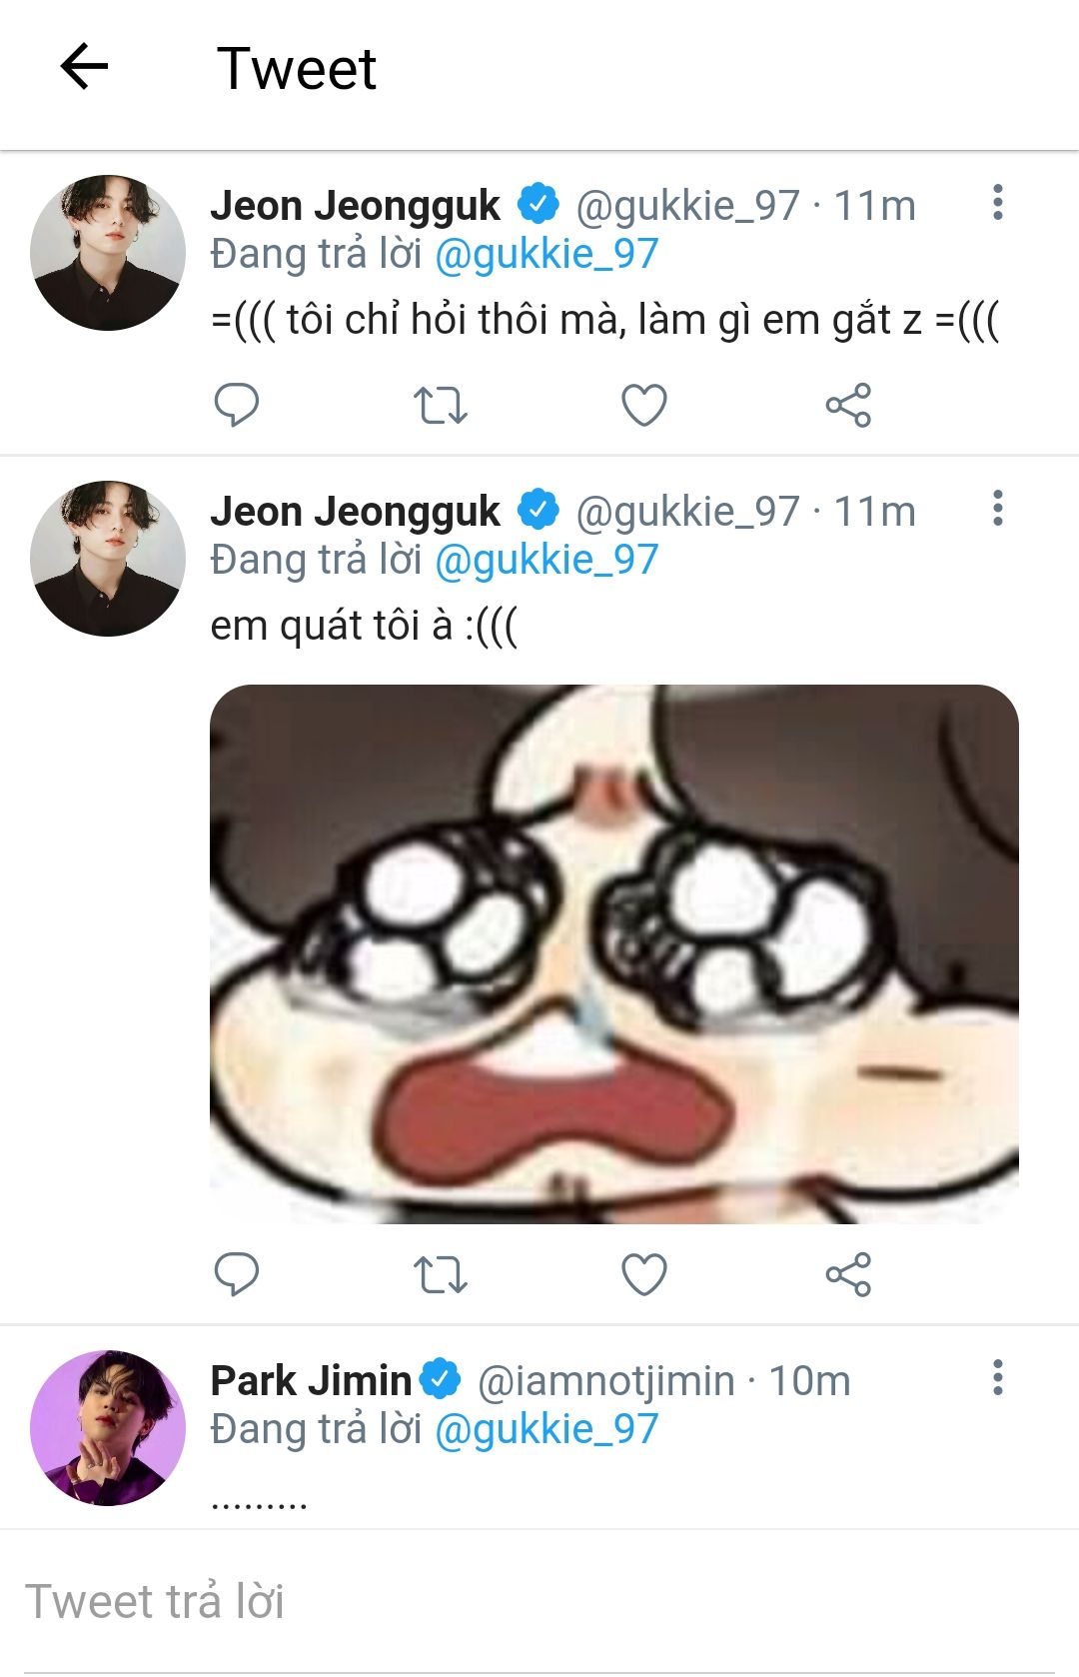Share the 'em quát tôi à' tweet
This screenshot has width=1079, height=1677.
pyautogui.click(x=848, y=1274)
